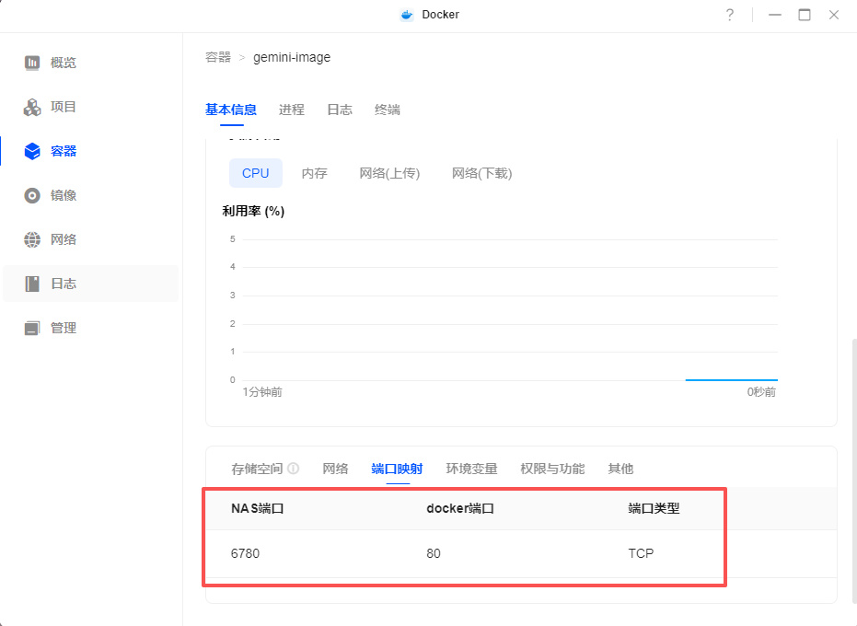Click the docker端口 column header

coord(460,508)
